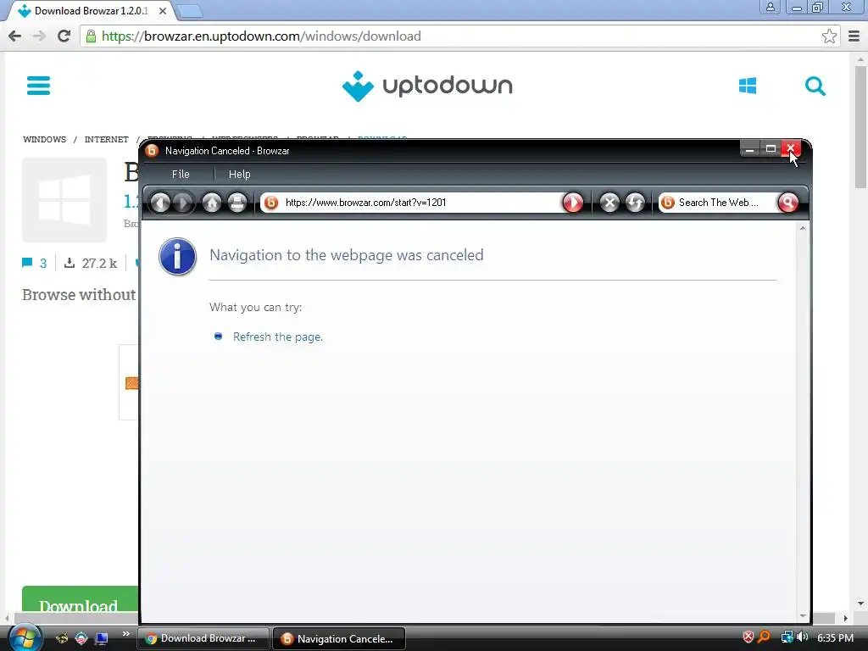Click the Browzar stop loading X button
The image size is (868, 651).
pyautogui.click(x=609, y=203)
